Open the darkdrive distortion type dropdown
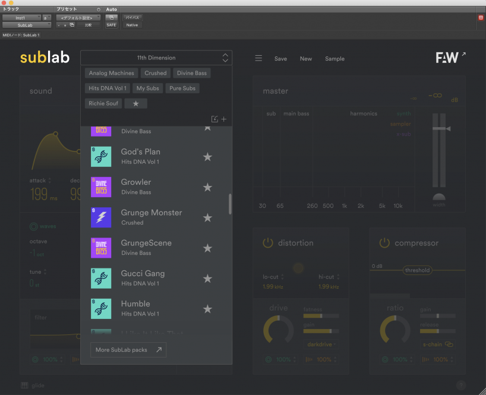Screen dimensions: 486x395 [x=321, y=344]
